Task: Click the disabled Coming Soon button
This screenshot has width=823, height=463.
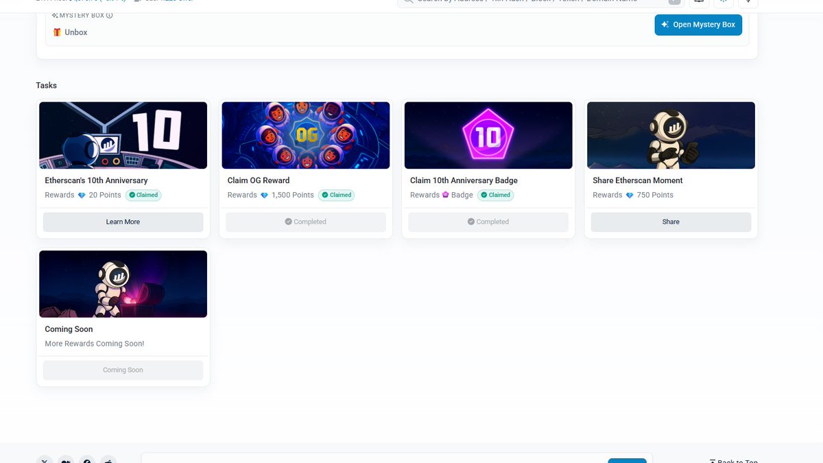Action: 123,370
